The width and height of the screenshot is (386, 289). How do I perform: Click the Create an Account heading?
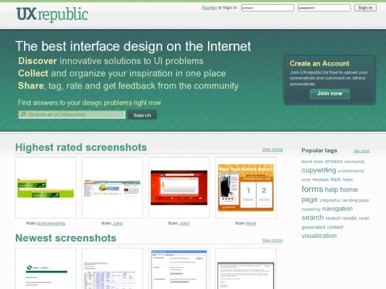pos(319,63)
